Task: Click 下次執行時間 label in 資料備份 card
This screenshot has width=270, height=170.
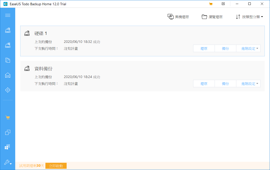Action: [46, 84]
